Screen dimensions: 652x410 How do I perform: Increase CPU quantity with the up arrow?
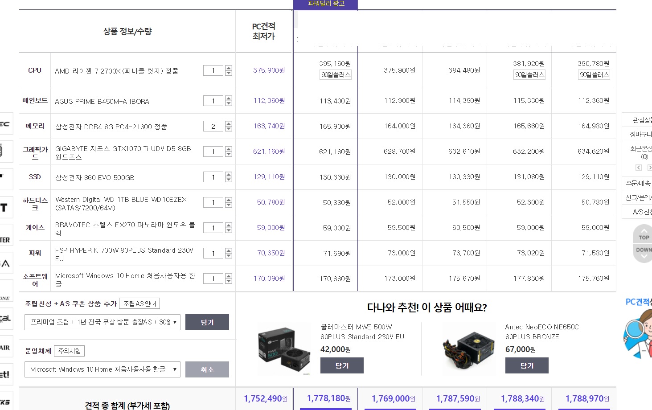coord(229,68)
